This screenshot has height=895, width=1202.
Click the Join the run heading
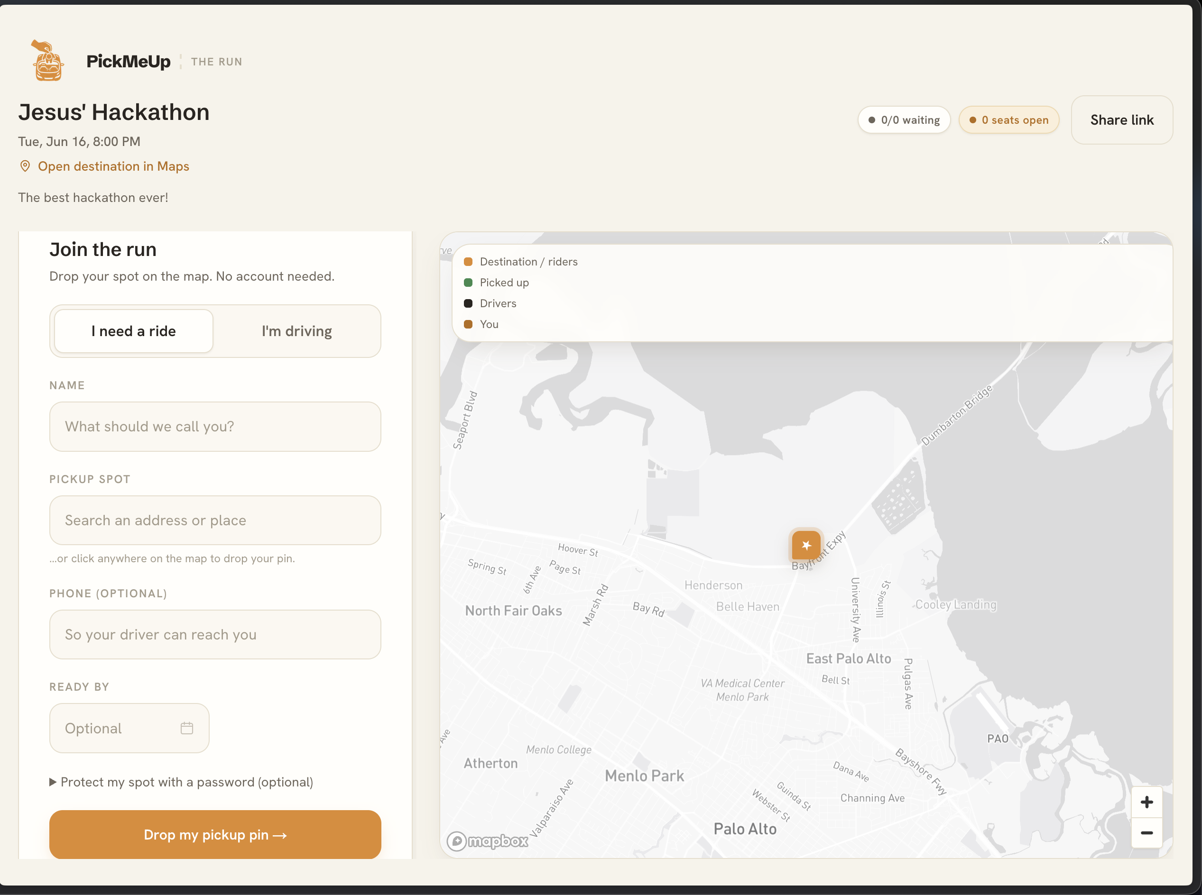pyautogui.click(x=103, y=249)
